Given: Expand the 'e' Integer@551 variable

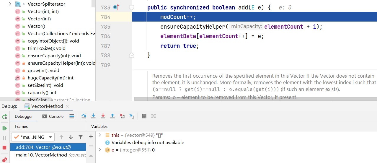Looking at the screenshot, I should [100, 150].
